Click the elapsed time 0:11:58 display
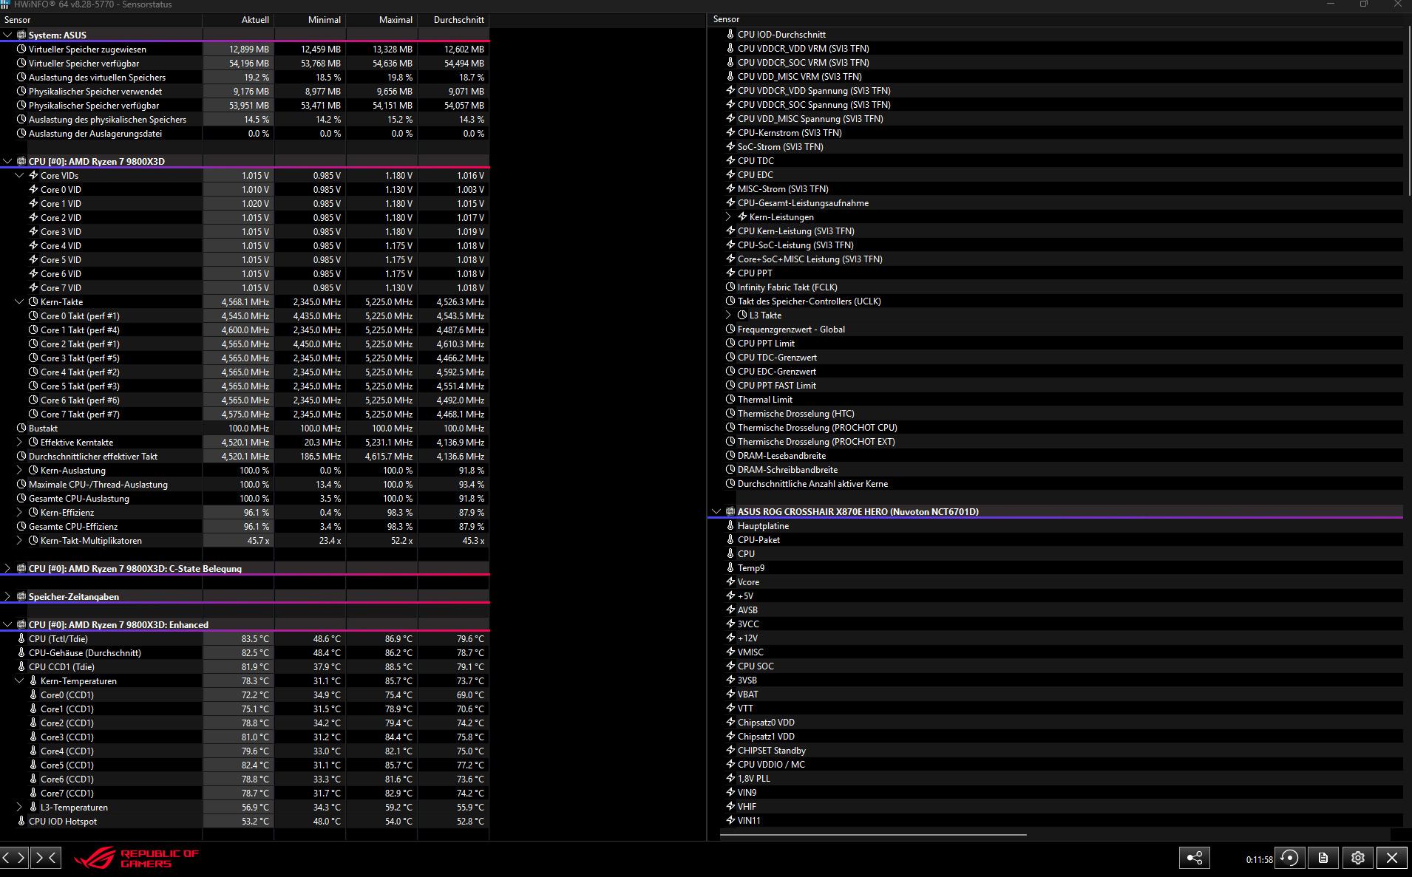This screenshot has width=1412, height=877. coord(1259,859)
